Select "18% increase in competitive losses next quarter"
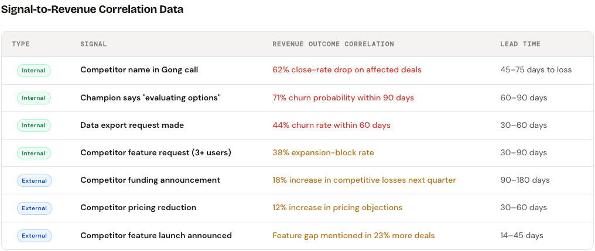Screen dimensions: 595x251 coord(364,180)
